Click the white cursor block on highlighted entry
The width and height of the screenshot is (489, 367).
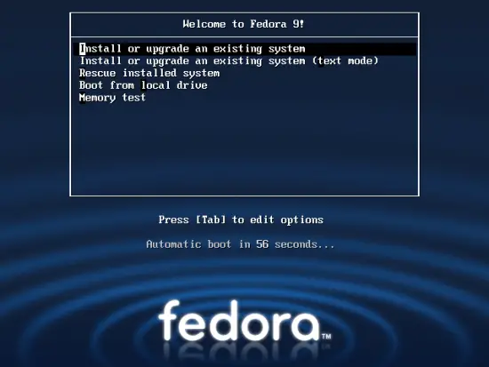click(82, 49)
